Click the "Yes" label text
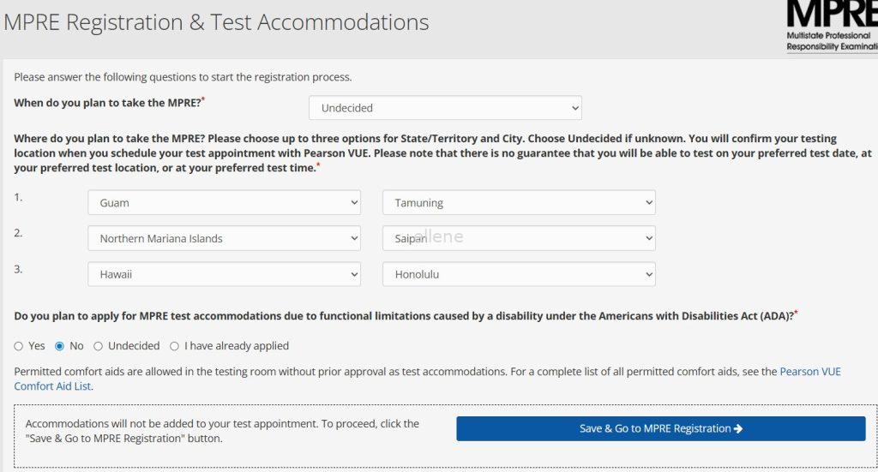Image resolution: width=878 pixels, height=472 pixels. (x=37, y=346)
